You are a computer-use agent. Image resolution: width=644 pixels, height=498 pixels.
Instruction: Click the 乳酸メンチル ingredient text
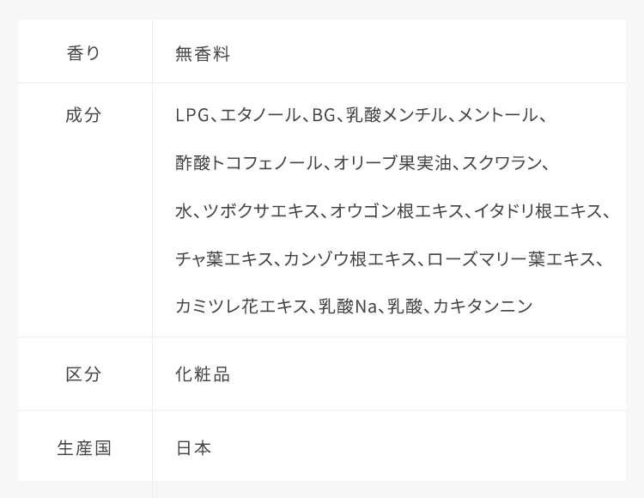coord(397,115)
